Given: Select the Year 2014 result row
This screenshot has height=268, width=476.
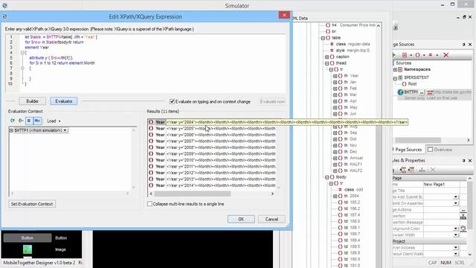Looking at the screenshot, I should [x=212, y=185].
